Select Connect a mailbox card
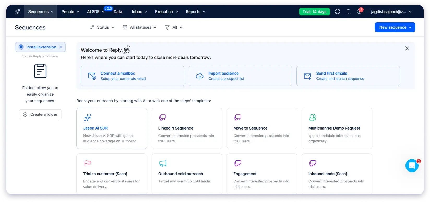The height and width of the screenshot is (202, 430). click(133, 76)
